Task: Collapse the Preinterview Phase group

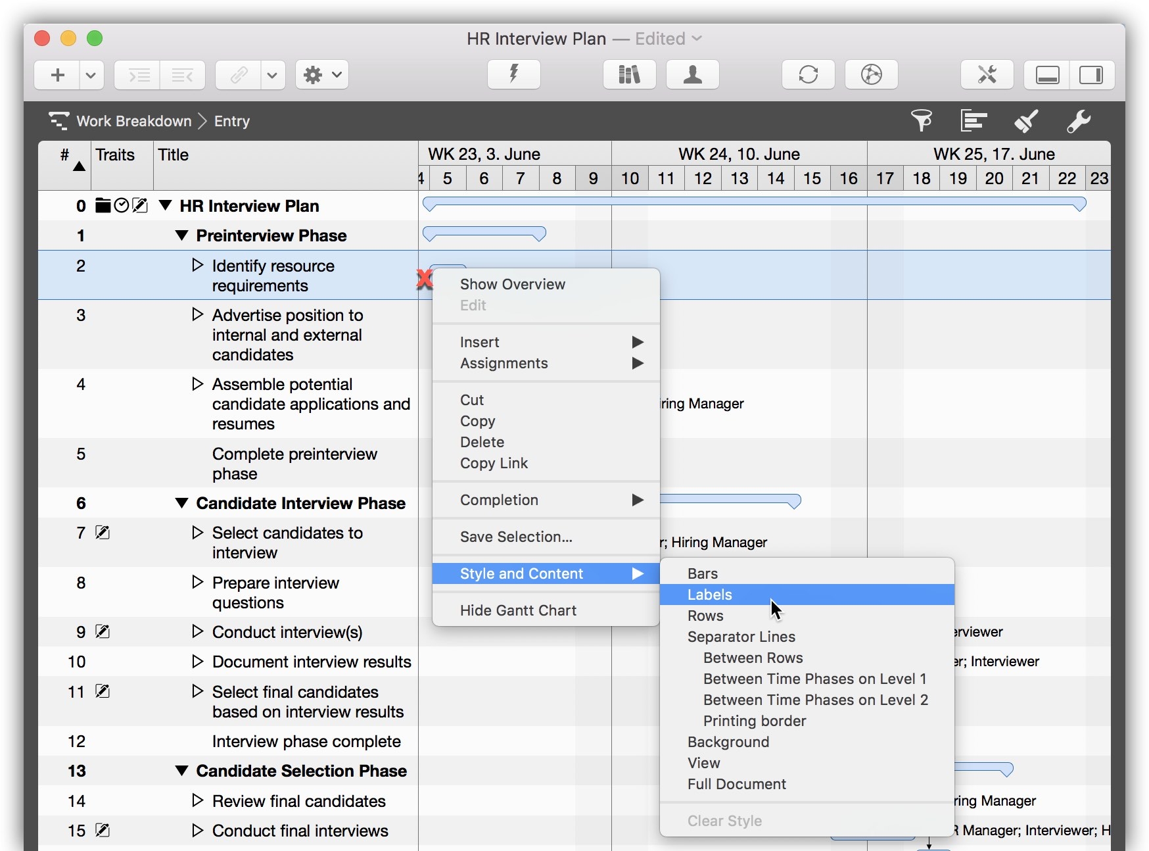Action: pyautogui.click(x=182, y=235)
